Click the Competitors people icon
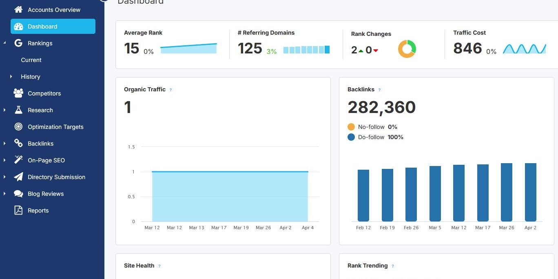558x279 pixels. click(18, 93)
